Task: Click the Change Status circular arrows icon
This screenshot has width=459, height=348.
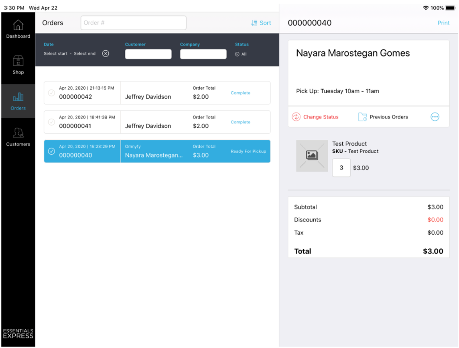Action: tap(296, 117)
